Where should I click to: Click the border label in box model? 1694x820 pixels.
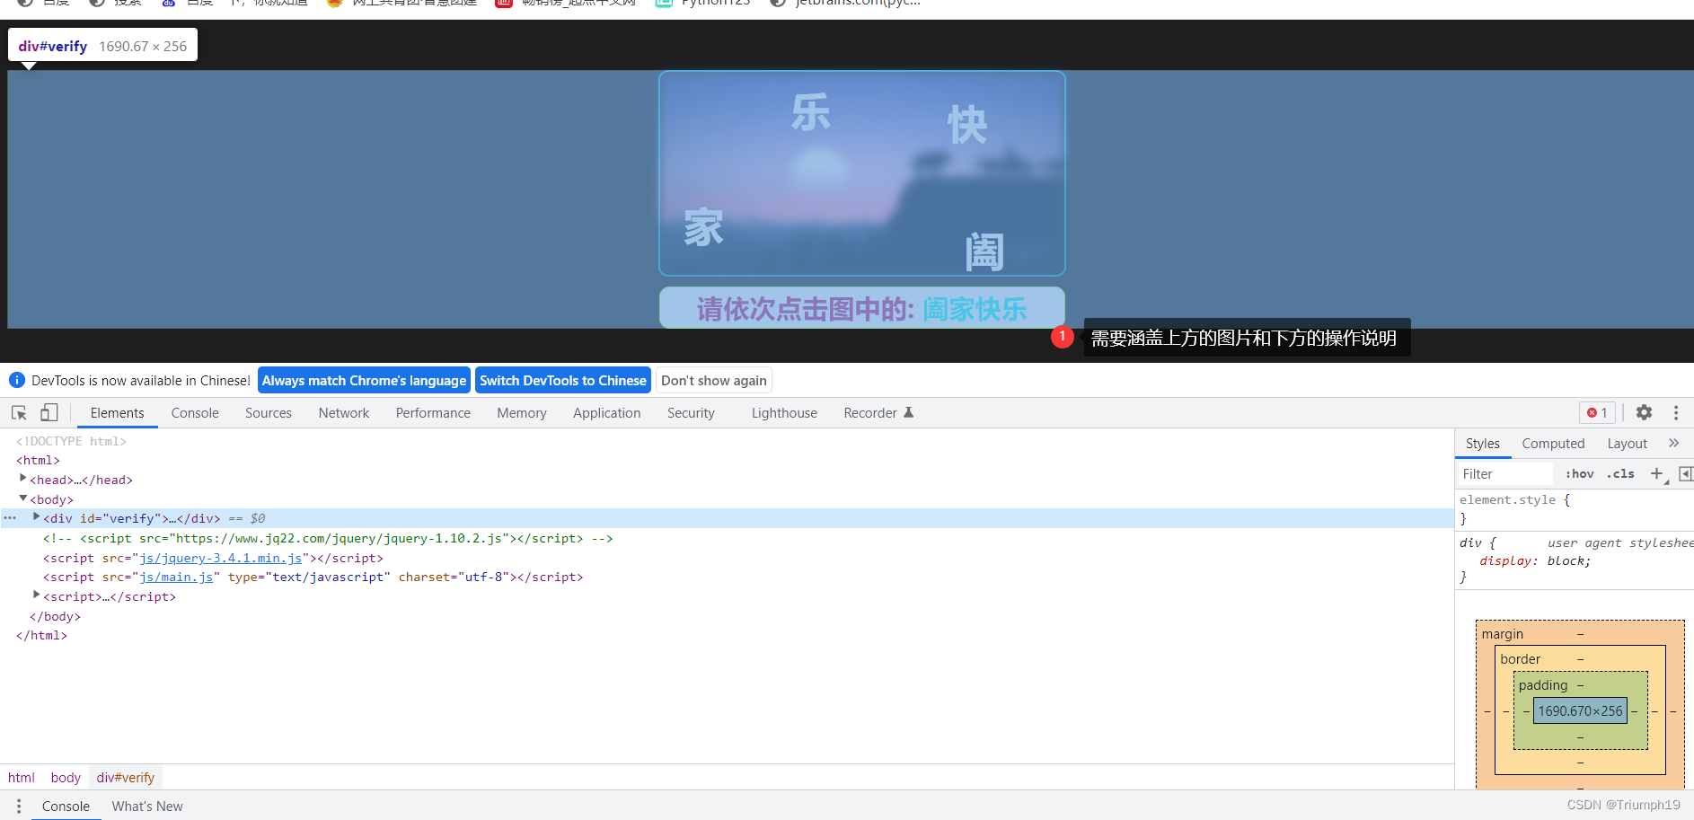(1520, 658)
